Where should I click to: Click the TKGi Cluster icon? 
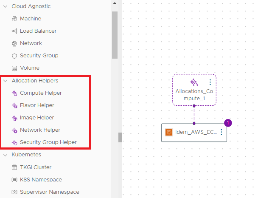[x=14, y=167]
